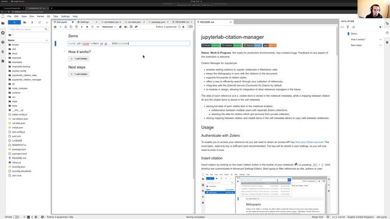Click the New Folder icon in file browser
Screen dimensions: 390x219
(24, 23)
